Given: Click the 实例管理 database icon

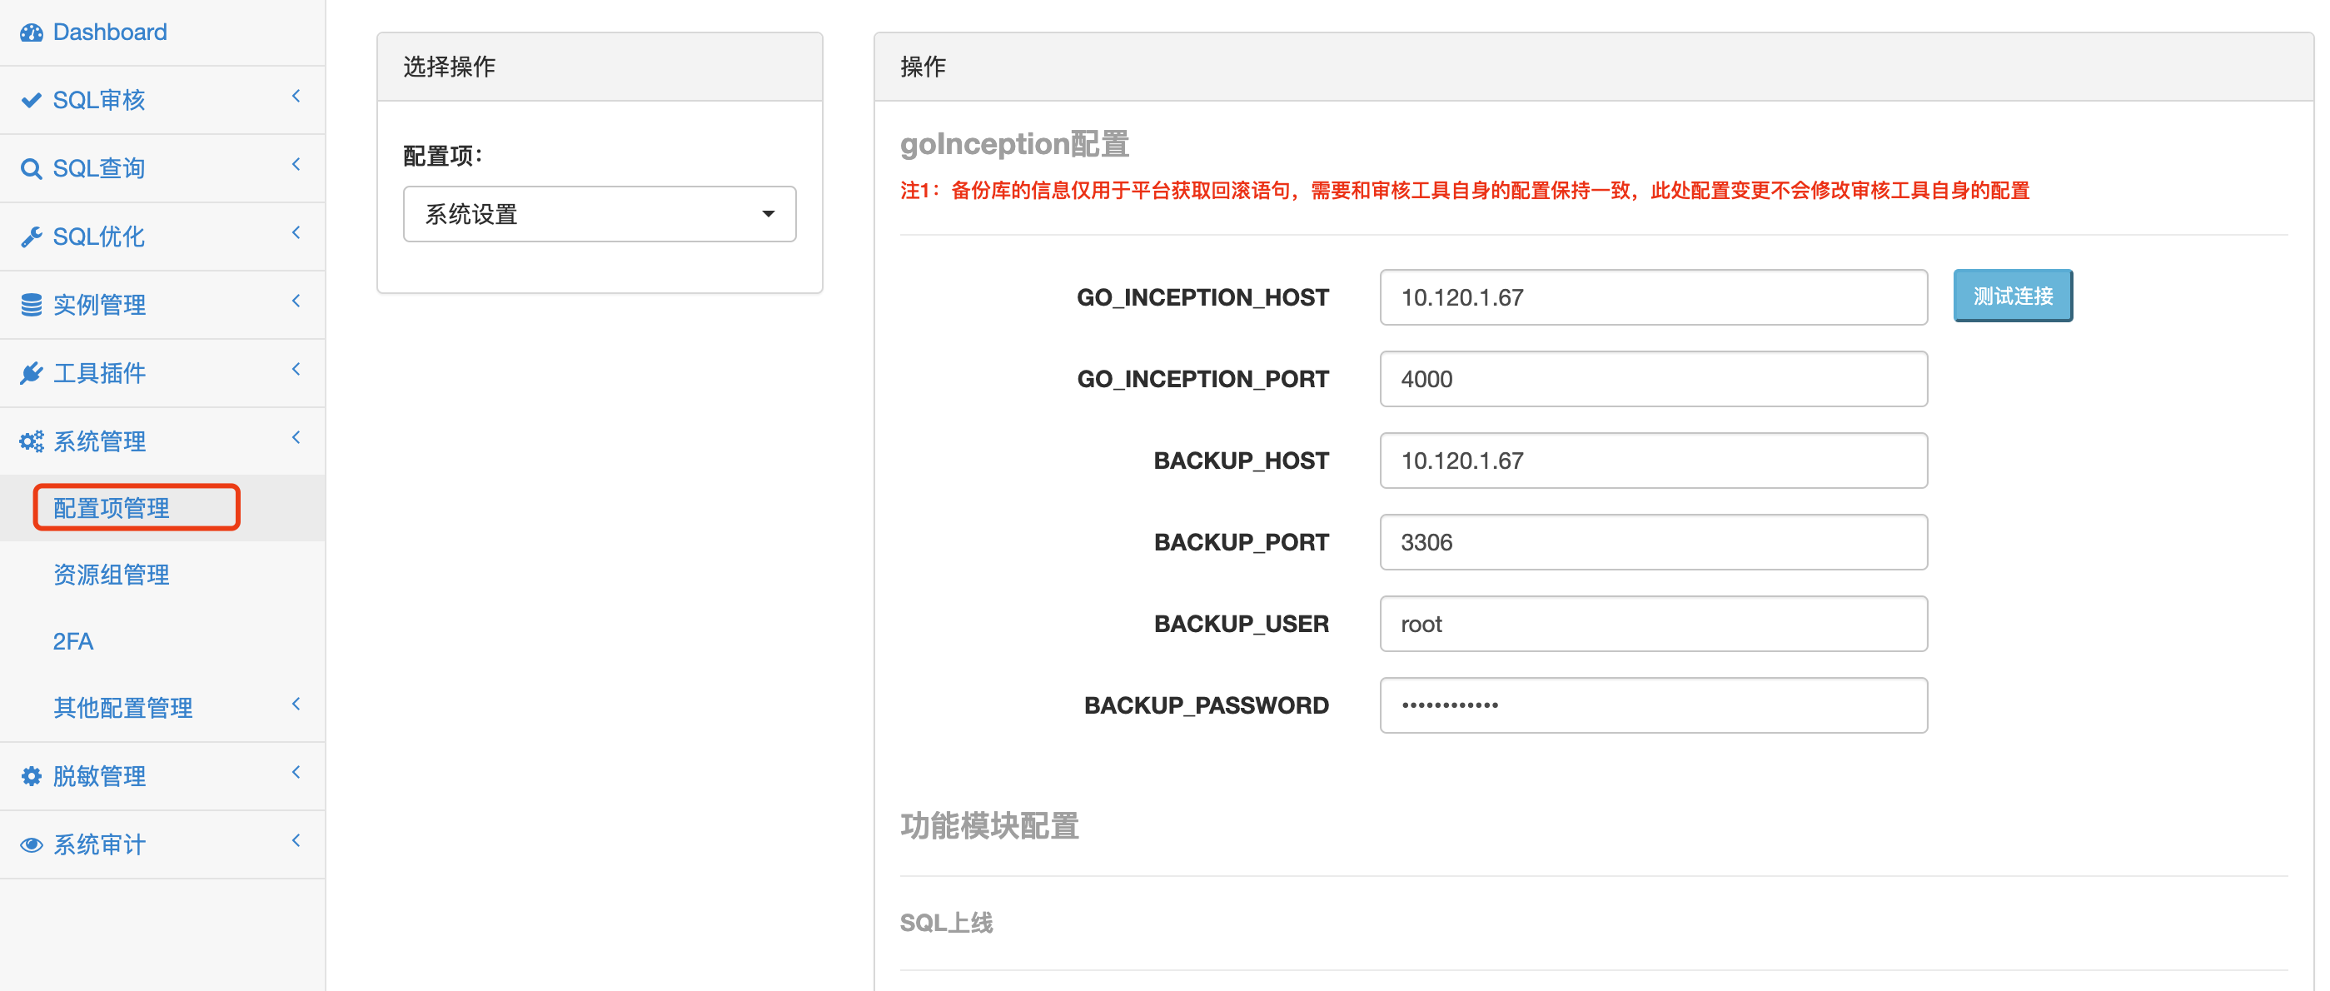Looking at the screenshot, I should [31, 306].
